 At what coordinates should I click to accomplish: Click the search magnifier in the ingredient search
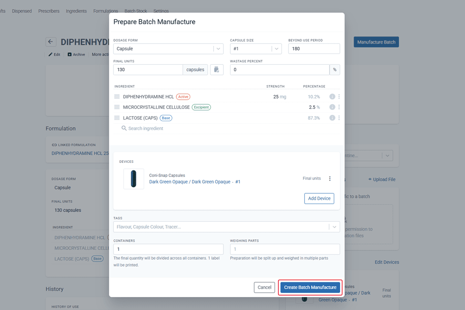pyautogui.click(x=124, y=128)
